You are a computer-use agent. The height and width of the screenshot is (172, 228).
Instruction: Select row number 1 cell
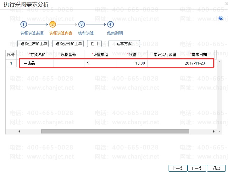point(11,63)
